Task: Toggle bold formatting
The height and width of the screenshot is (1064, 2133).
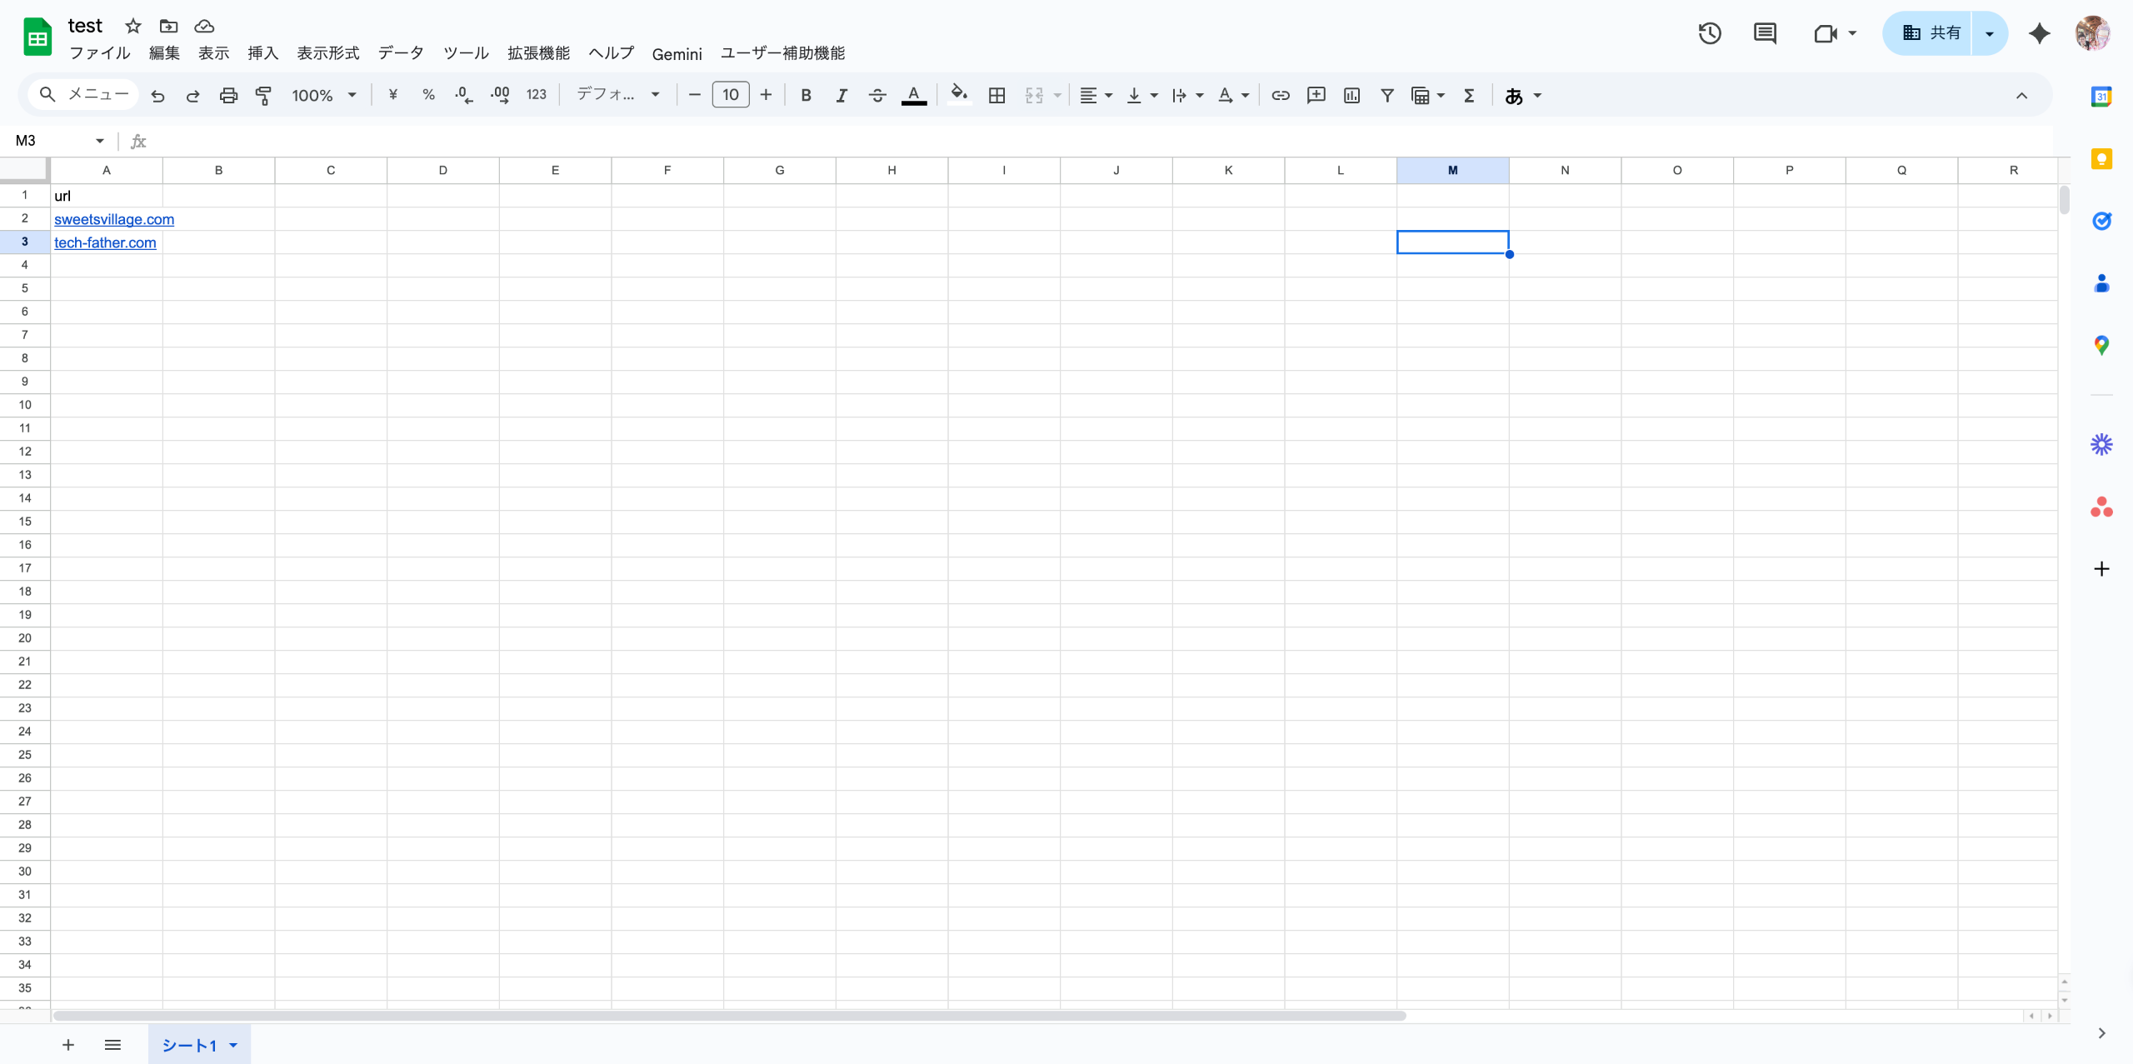Action: (806, 96)
